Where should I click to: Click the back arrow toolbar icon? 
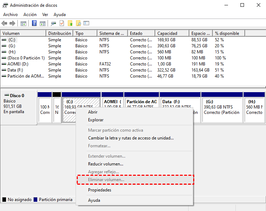[4, 23]
